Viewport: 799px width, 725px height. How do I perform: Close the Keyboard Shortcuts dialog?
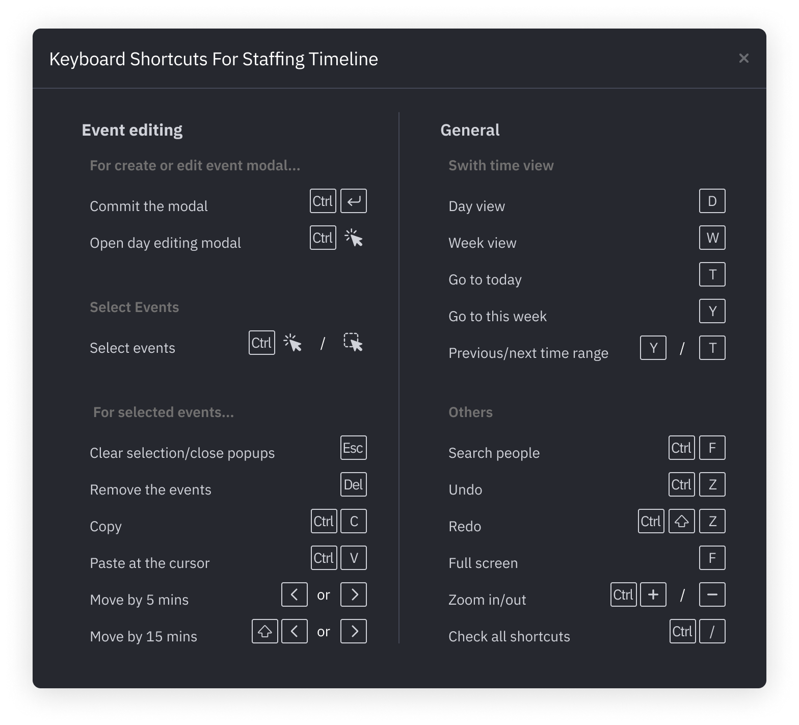click(x=743, y=59)
